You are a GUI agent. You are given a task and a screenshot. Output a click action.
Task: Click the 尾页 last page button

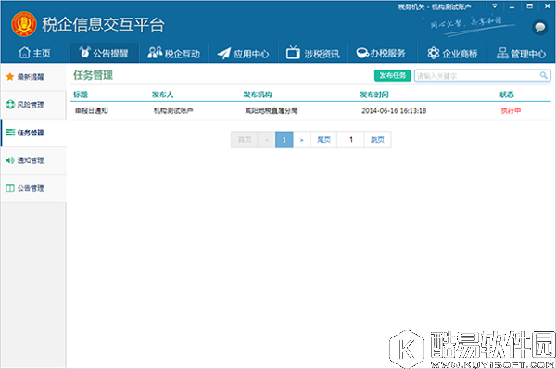(x=323, y=140)
